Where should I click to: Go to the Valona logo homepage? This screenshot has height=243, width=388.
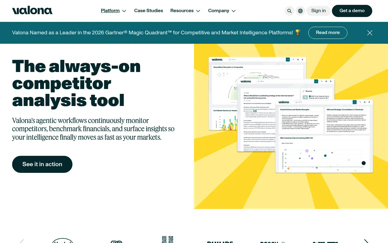coord(32,11)
